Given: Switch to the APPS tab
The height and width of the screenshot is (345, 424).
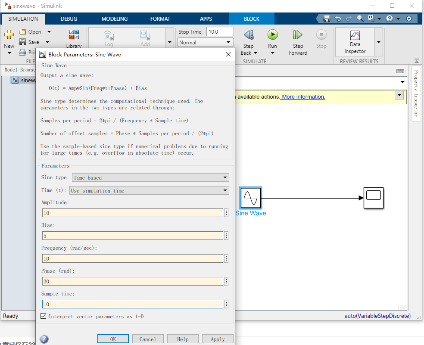Looking at the screenshot, I should click(206, 19).
